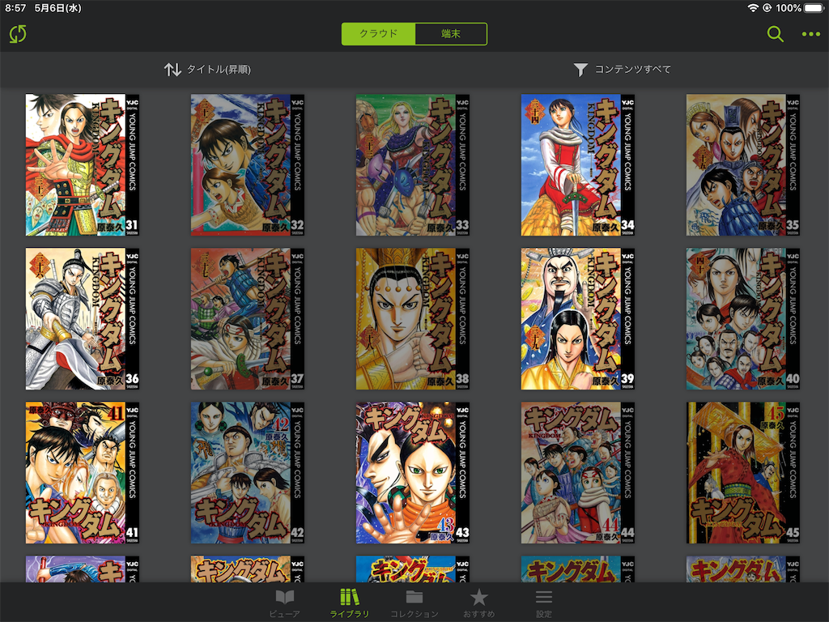The image size is (829, 622).
Task: Open the three-dot more options menu
Action: (810, 34)
